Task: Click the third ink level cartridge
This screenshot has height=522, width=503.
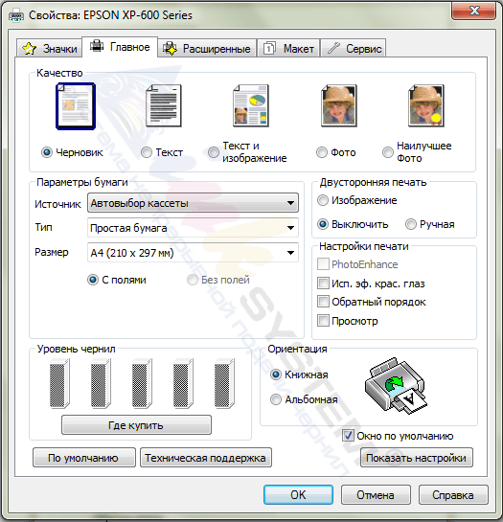Action: tap(142, 383)
